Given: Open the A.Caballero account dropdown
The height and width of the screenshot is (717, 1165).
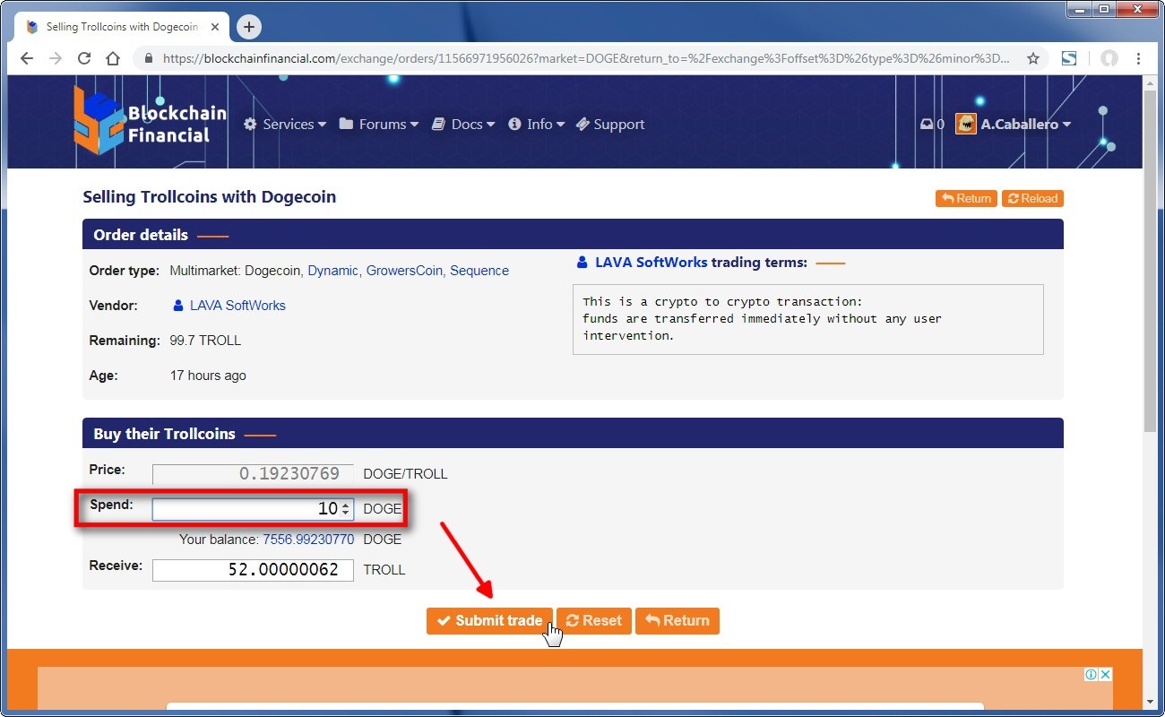Looking at the screenshot, I should pyautogui.click(x=1014, y=125).
